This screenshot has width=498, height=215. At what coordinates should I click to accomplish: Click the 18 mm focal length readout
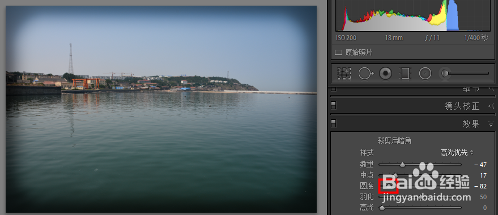coord(394,38)
